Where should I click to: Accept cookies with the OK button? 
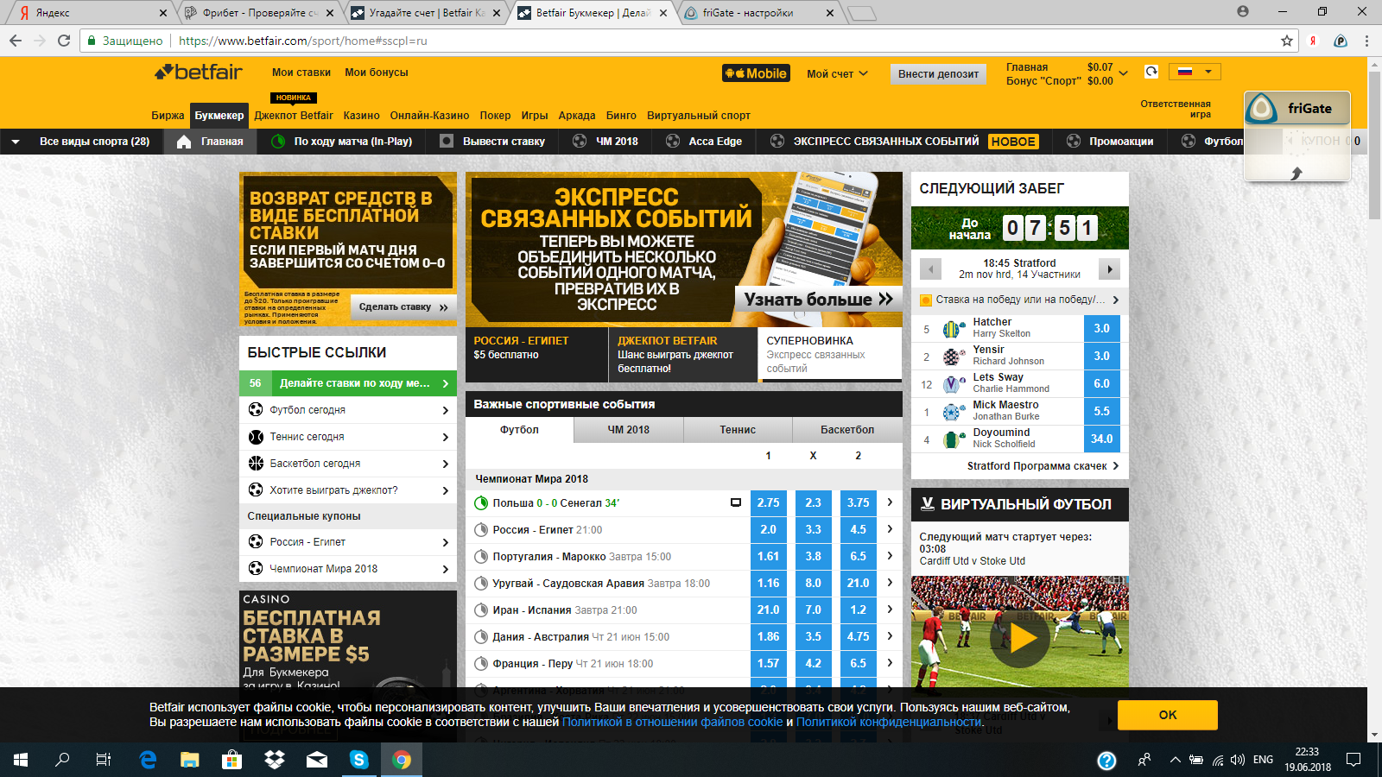[x=1168, y=715]
